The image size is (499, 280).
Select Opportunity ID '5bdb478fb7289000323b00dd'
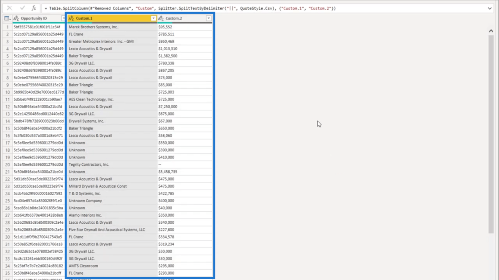click(38, 121)
